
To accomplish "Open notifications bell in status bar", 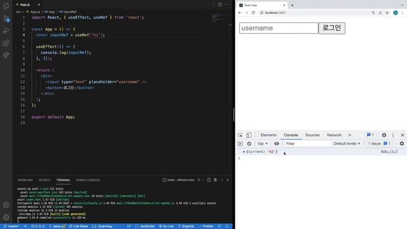I will click(227, 226).
